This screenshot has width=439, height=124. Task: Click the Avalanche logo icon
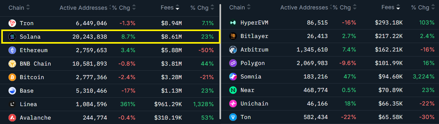point(12,118)
